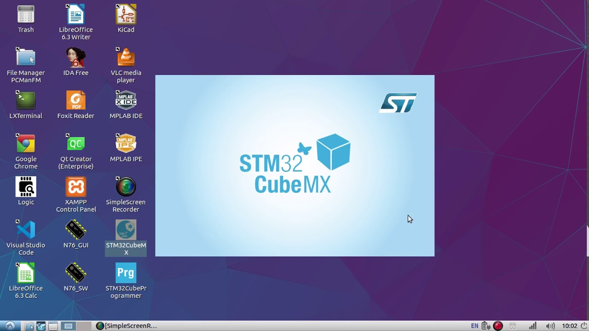Open network signal strength indicator
589x331 pixels.
point(532,326)
